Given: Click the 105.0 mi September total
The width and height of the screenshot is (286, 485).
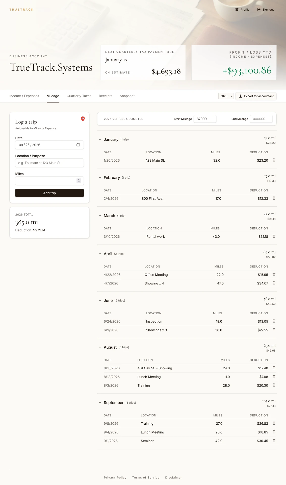Looking at the screenshot, I should [x=269, y=401].
